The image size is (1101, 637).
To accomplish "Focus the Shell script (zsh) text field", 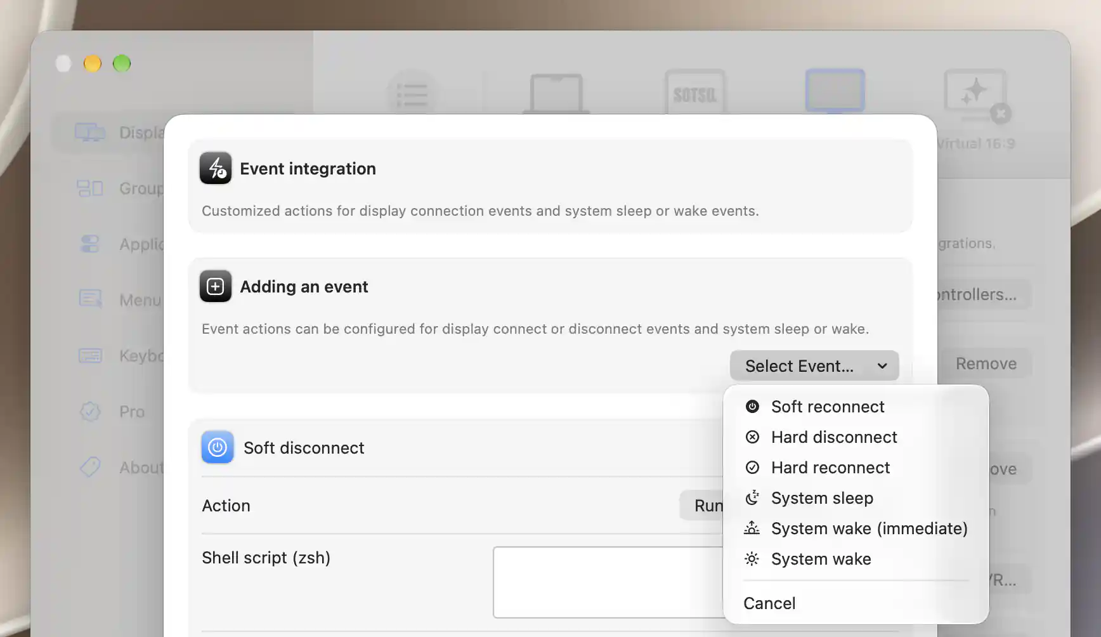I will coord(608,582).
